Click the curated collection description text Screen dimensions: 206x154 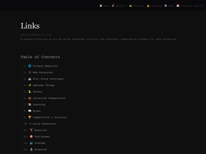pos(99,39)
